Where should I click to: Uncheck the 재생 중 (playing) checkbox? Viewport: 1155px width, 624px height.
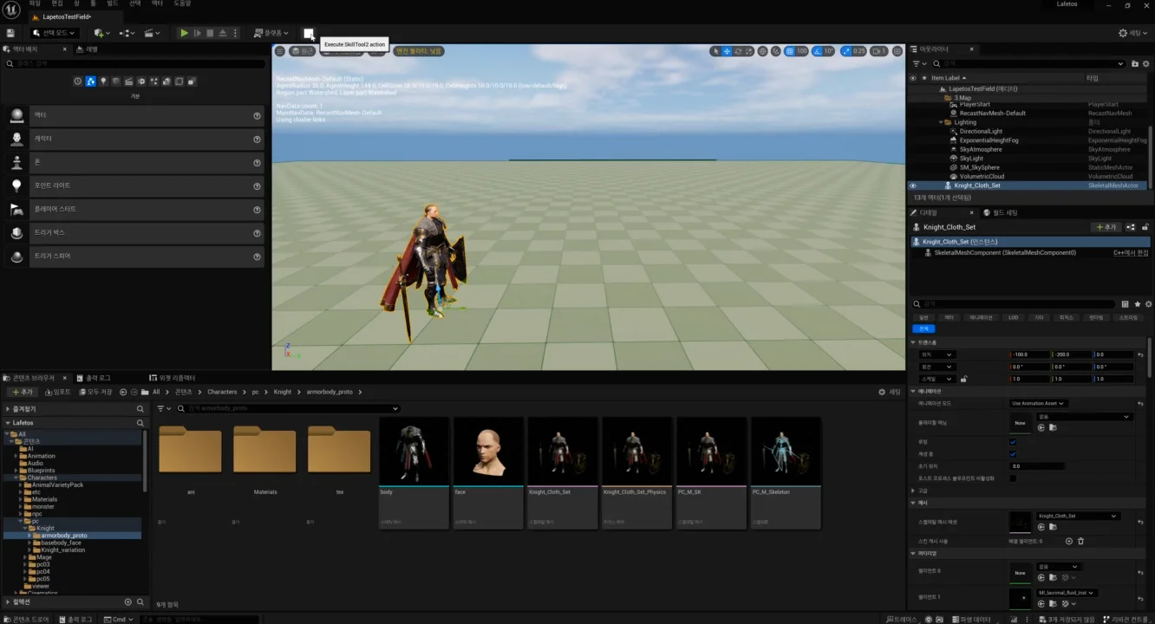pyautogui.click(x=1013, y=453)
